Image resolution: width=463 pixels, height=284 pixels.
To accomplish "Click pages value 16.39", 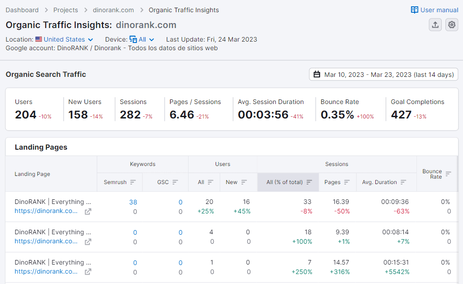I will [341, 202].
